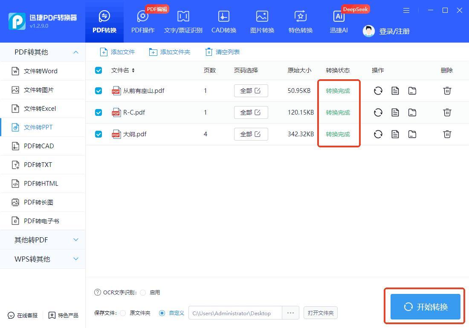This screenshot has height=328, width=469.
Task: Collapse the PDF转其他 section
Action: (x=76, y=52)
